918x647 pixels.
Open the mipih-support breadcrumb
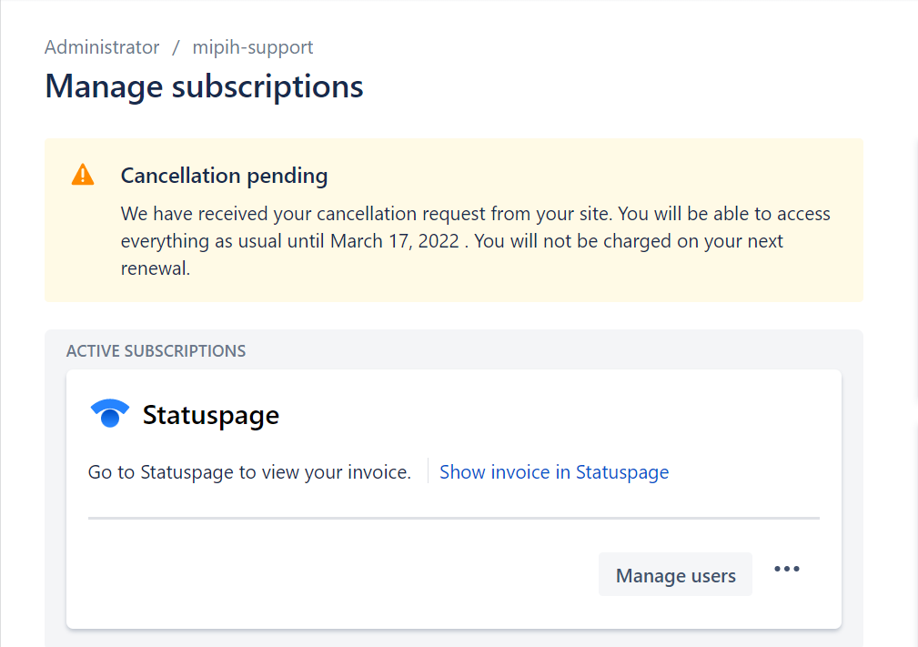[x=253, y=46]
